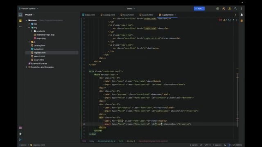
Task: Expand the products folder
Action: click(x=32, y=31)
